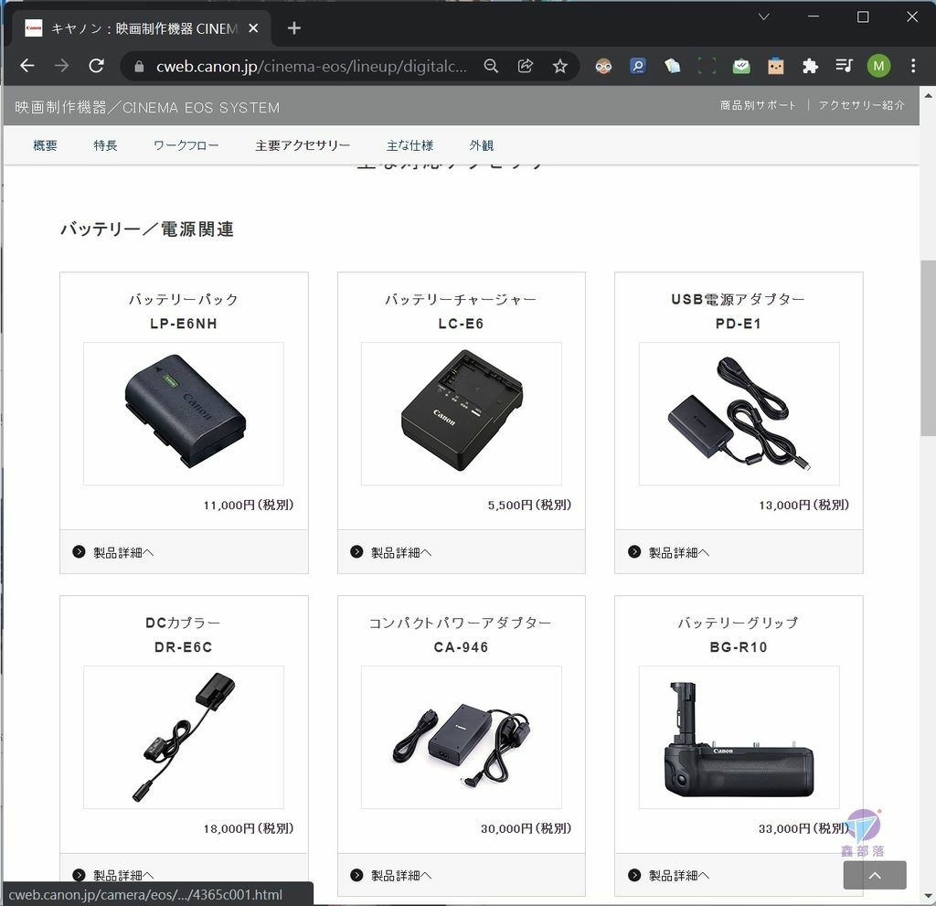Open 製品詳細へ for battery pack LP-E6NH
Viewport: 936px width, 906px height.
[x=123, y=552]
